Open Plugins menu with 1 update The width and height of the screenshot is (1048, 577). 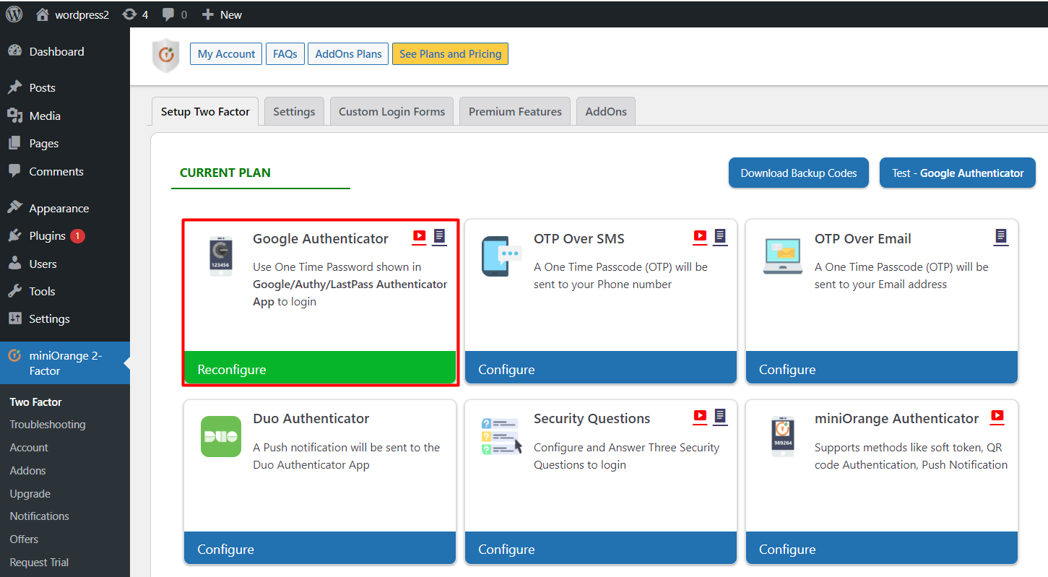[x=65, y=235]
